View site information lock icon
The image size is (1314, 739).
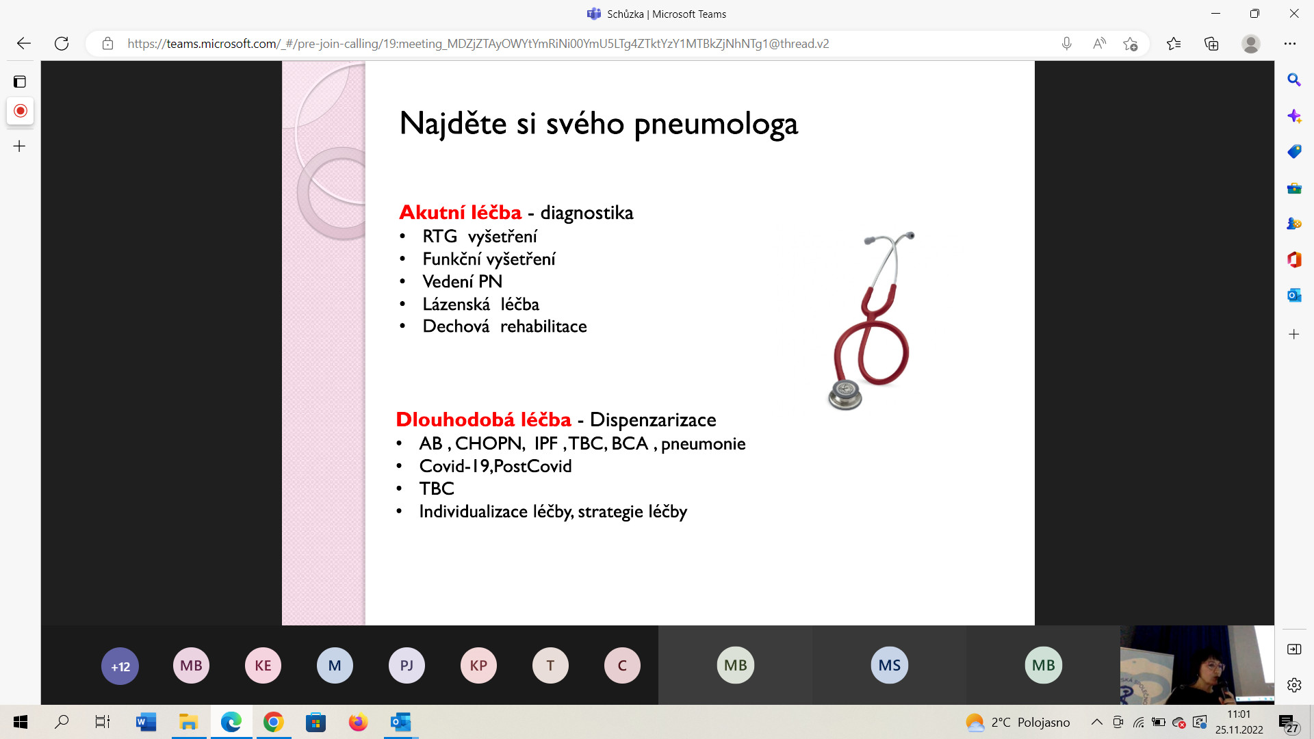coord(107,44)
